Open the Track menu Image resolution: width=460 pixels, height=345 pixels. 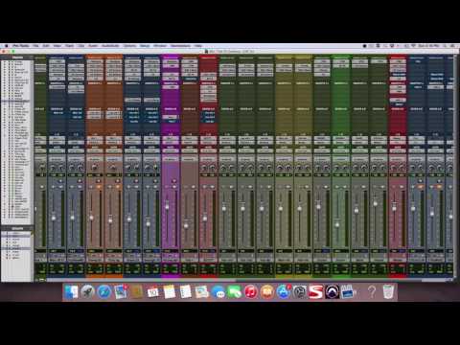[x=69, y=46]
